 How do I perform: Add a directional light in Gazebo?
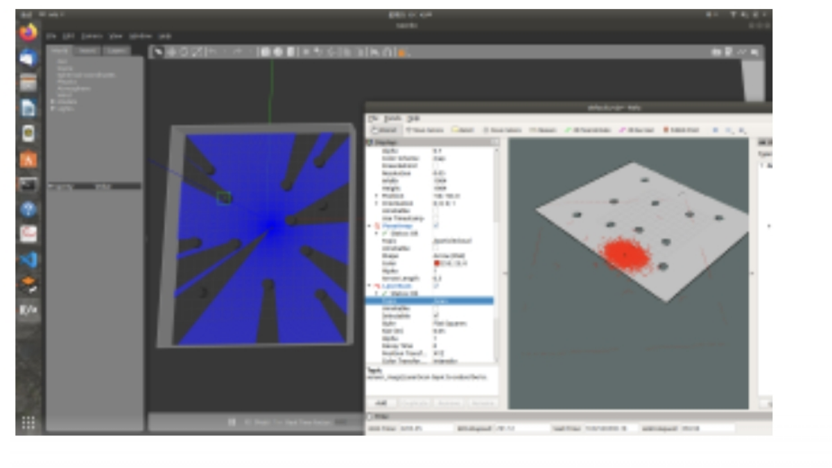[x=330, y=52]
